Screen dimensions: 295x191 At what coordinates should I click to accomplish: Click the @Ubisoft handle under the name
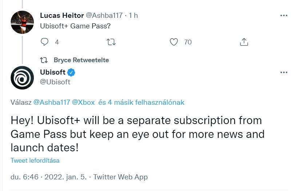55,82
